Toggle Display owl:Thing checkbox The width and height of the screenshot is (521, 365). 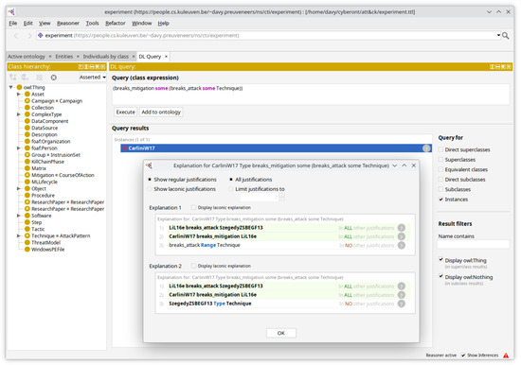[x=440, y=260]
